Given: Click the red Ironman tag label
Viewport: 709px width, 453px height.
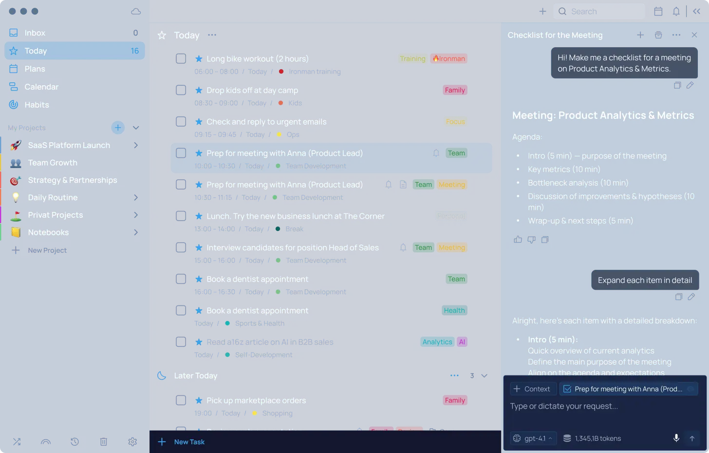Looking at the screenshot, I should 449,59.
